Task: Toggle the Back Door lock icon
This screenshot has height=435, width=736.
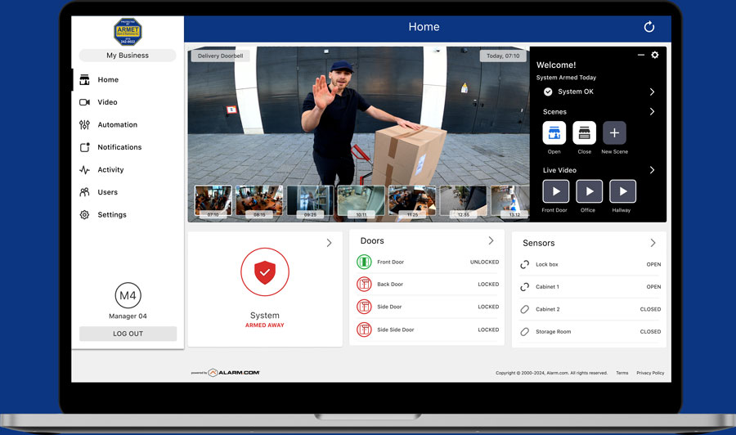Action: pos(364,285)
